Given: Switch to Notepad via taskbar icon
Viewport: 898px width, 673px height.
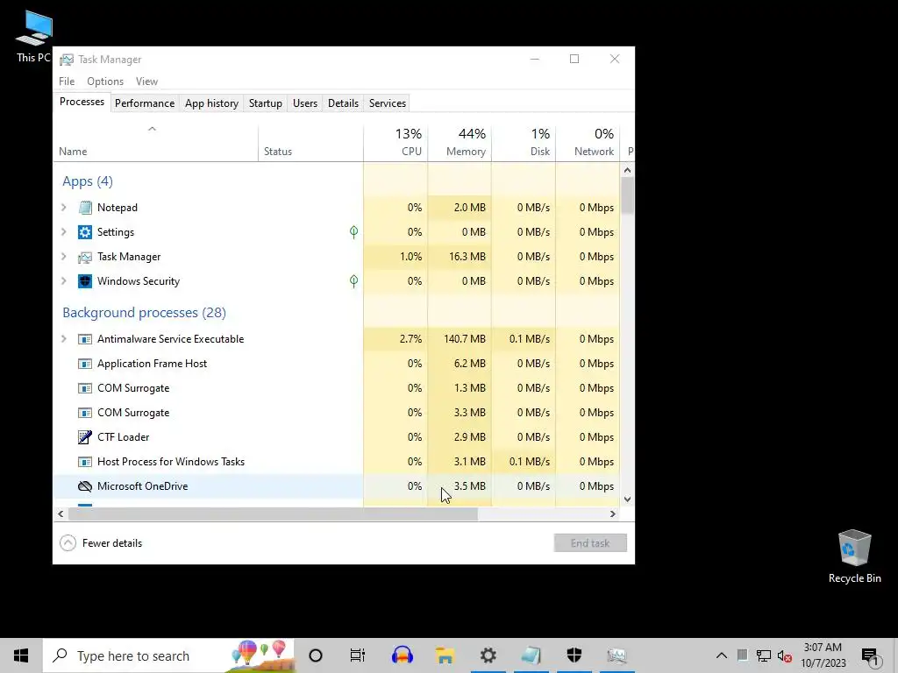Looking at the screenshot, I should tap(531, 655).
